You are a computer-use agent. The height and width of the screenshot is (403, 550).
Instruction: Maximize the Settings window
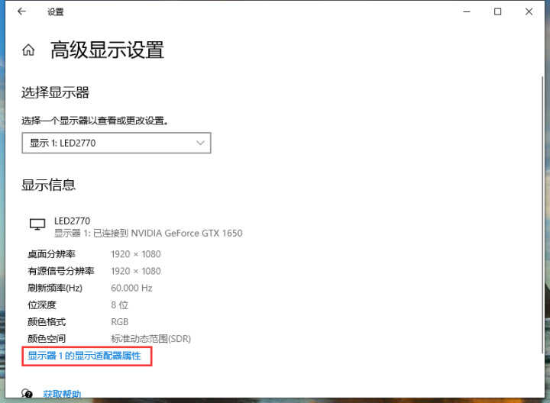tap(497, 11)
